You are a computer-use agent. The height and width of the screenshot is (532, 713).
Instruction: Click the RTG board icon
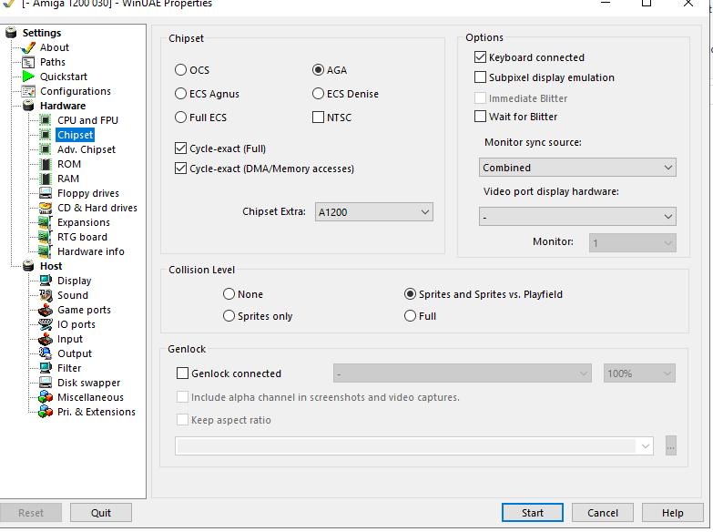pyautogui.click(x=46, y=237)
